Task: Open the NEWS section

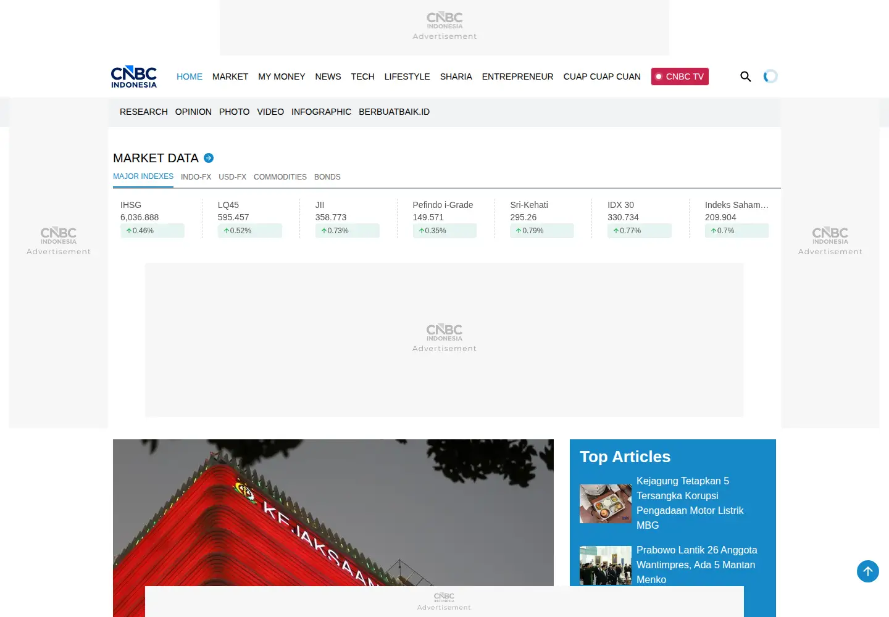Action: [328, 77]
